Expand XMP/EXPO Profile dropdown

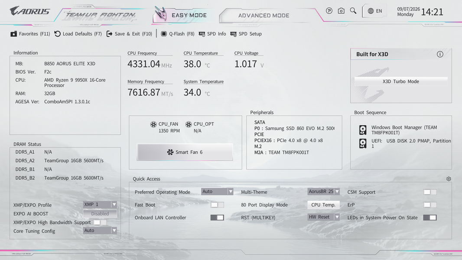click(100, 205)
